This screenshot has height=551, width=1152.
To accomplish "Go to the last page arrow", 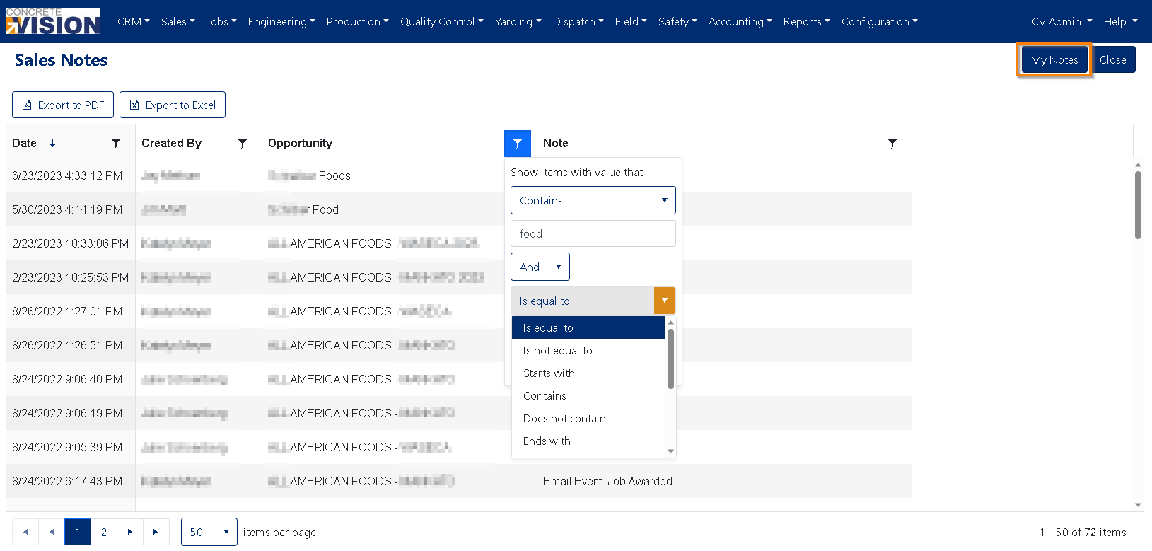I will pos(156,532).
